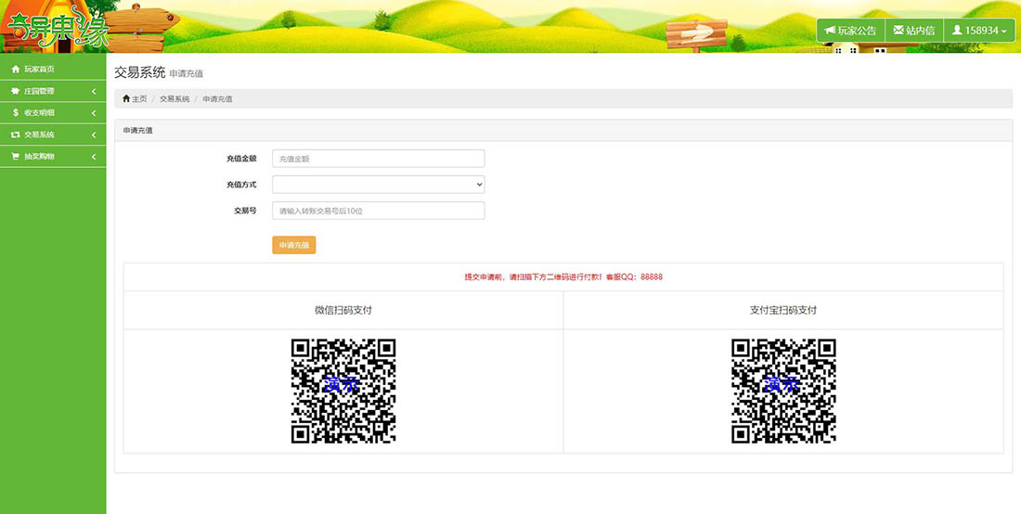1021x514 pixels.
Task: Click the home icon beside 玩家首页
Action: point(16,69)
